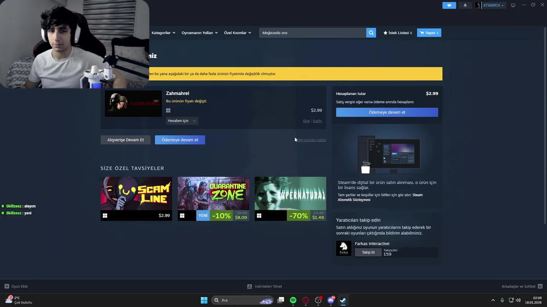Click the Steam taskbar icon
Image resolution: width=547 pixels, height=307 pixels.
pos(343,300)
